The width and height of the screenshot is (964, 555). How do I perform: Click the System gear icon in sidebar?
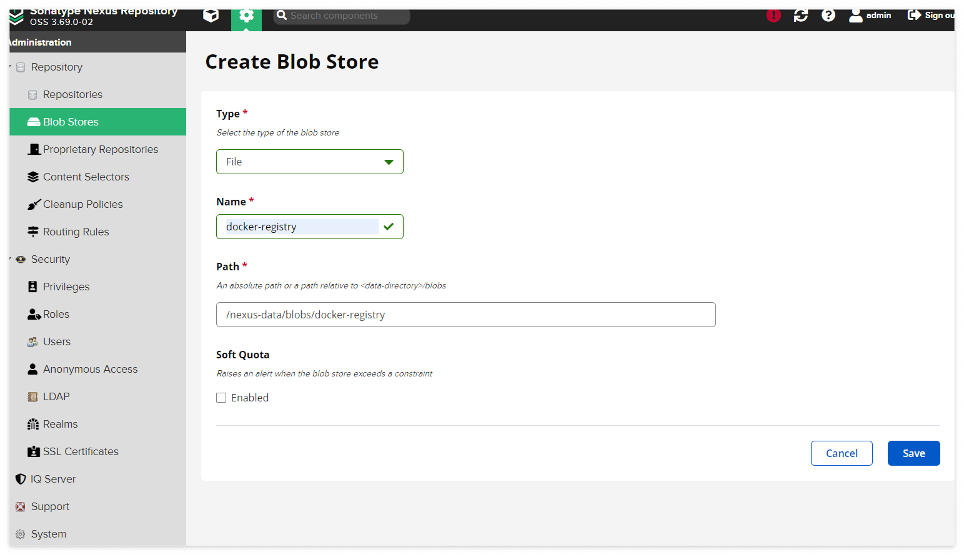21,534
